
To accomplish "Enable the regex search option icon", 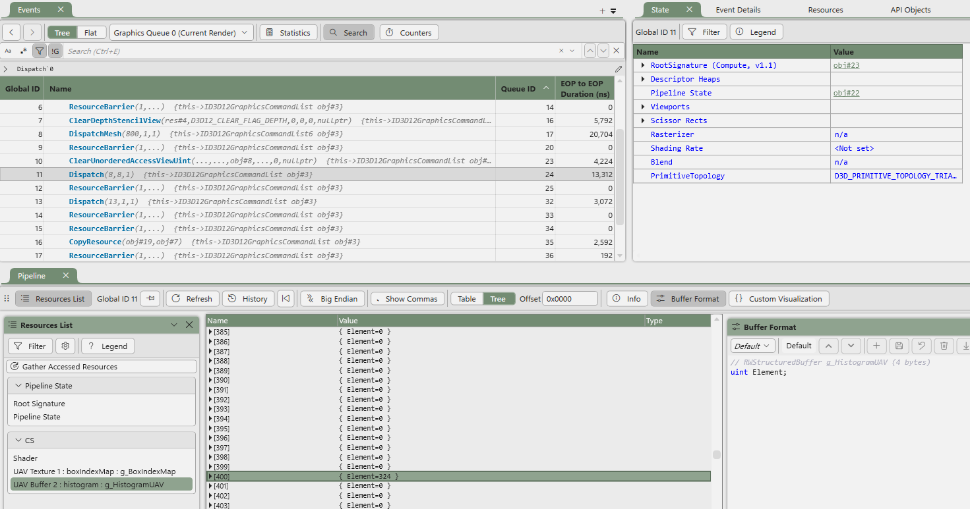I will (24, 51).
